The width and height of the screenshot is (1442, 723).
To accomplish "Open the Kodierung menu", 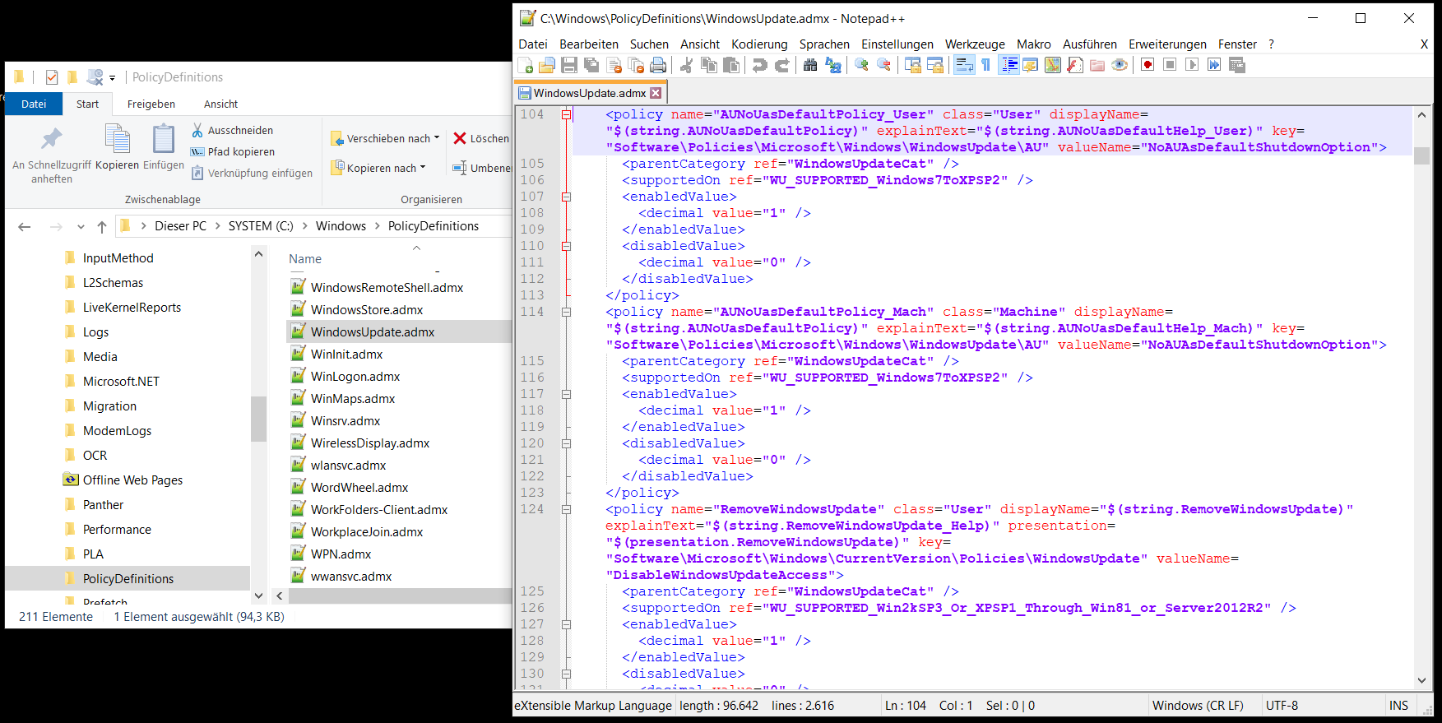I will 759,44.
